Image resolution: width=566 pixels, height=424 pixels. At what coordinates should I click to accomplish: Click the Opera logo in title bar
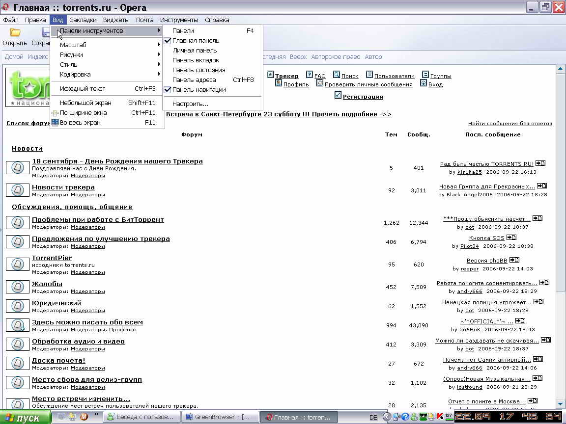click(x=5, y=7)
